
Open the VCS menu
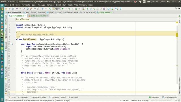[76, 5]
